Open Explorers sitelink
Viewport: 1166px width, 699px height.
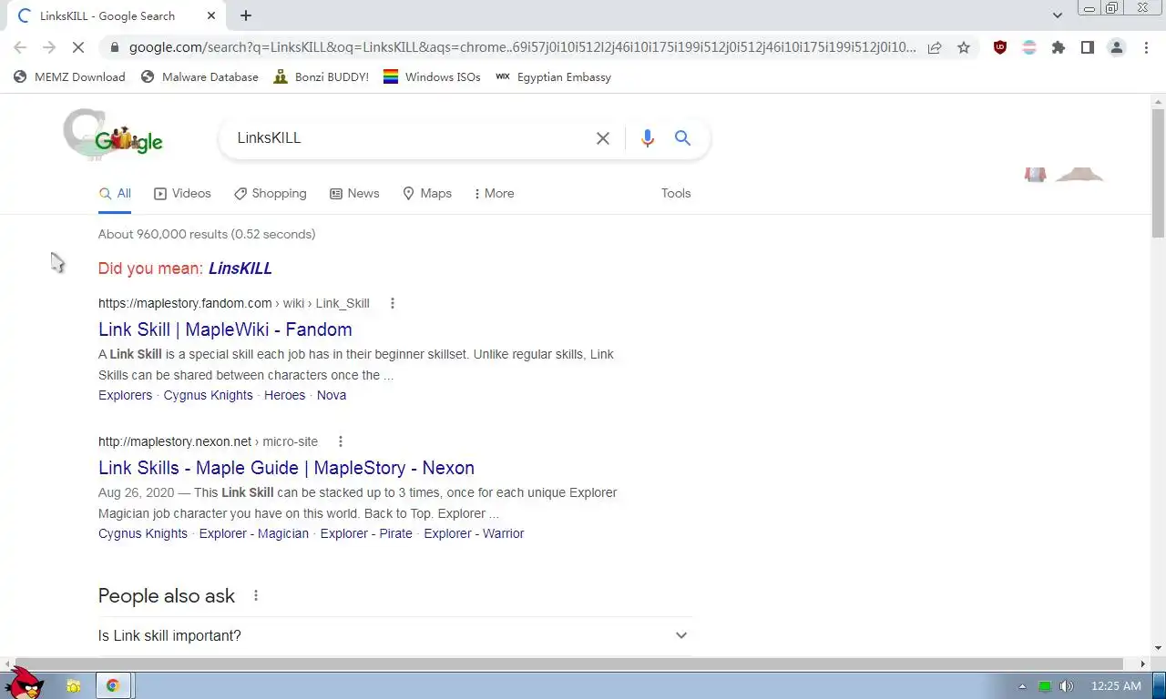(x=126, y=395)
